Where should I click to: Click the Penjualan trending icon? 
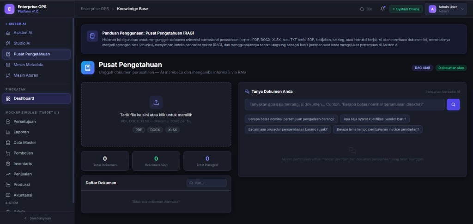(x=8, y=174)
